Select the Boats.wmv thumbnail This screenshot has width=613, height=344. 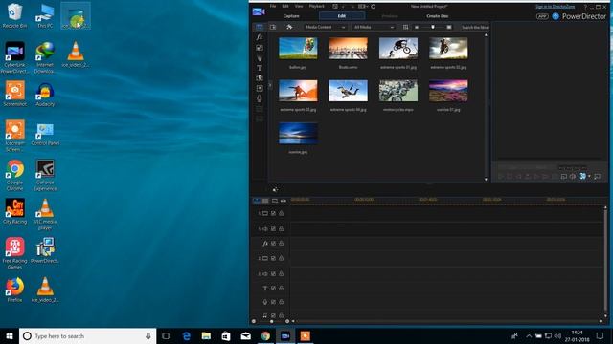click(x=349, y=49)
